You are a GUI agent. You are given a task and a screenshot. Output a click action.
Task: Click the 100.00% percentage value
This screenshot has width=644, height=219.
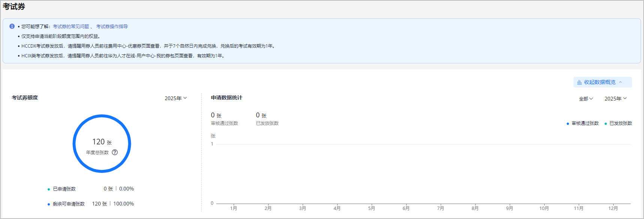tap(124, 204)
